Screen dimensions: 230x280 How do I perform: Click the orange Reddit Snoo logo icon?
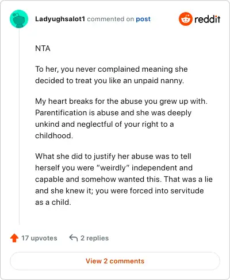[186, 19]
